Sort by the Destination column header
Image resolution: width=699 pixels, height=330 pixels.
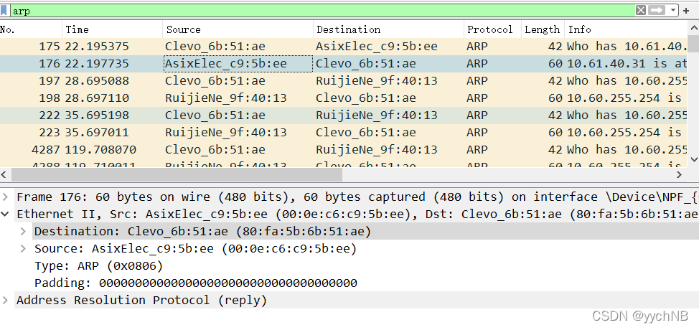point(388,29)
